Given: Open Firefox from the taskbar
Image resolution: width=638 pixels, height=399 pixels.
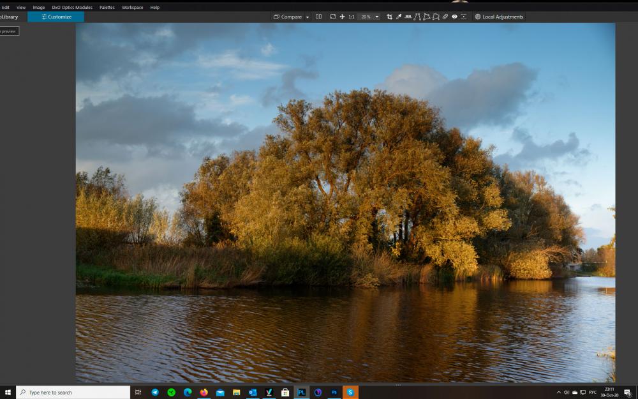Looking at the screenshot, I should (x=204, y=393).
